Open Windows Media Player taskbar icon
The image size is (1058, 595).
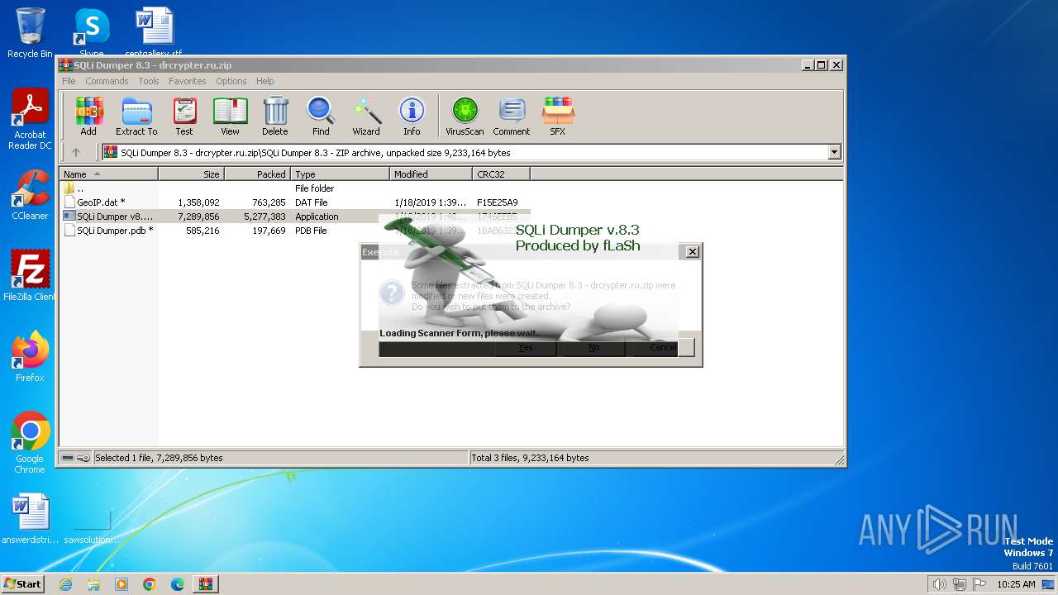[x=122, y=584]
